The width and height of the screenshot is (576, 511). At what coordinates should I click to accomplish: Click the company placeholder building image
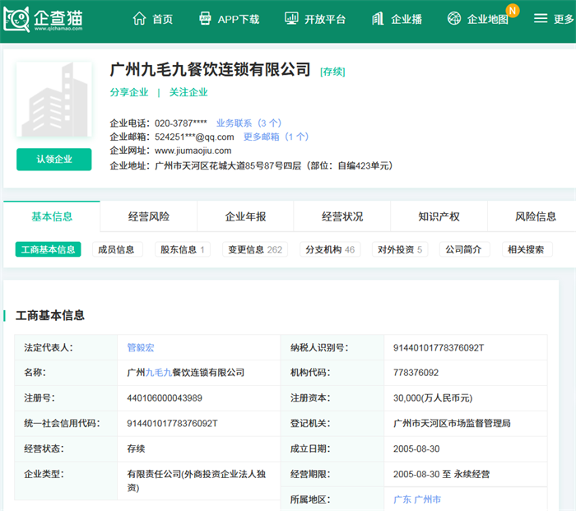(x=54, y=100)
